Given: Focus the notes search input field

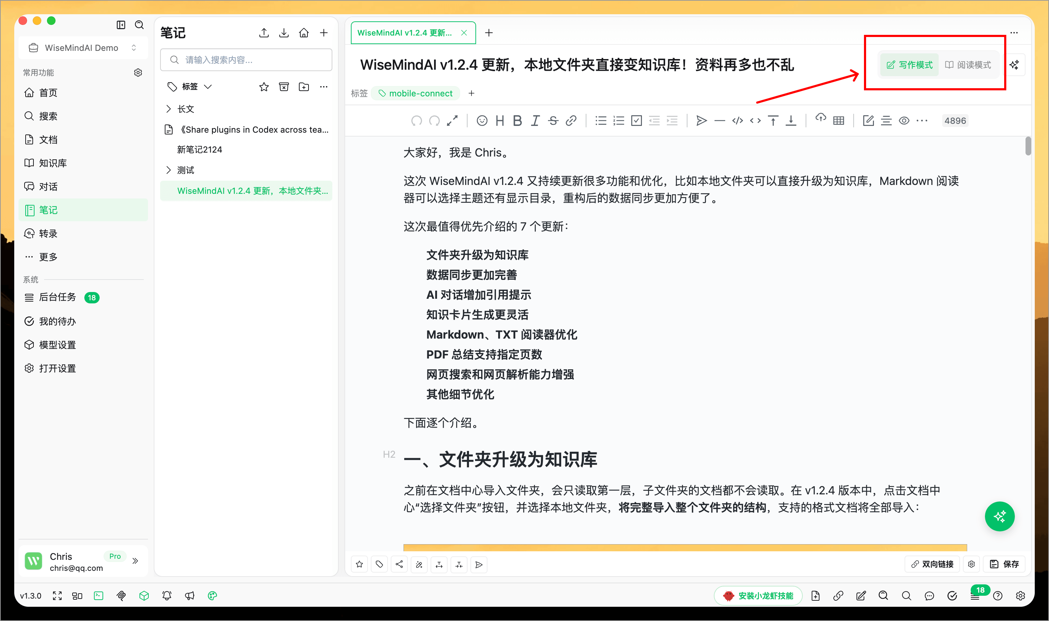Looking at the screenshot, I should coord(246,60).
